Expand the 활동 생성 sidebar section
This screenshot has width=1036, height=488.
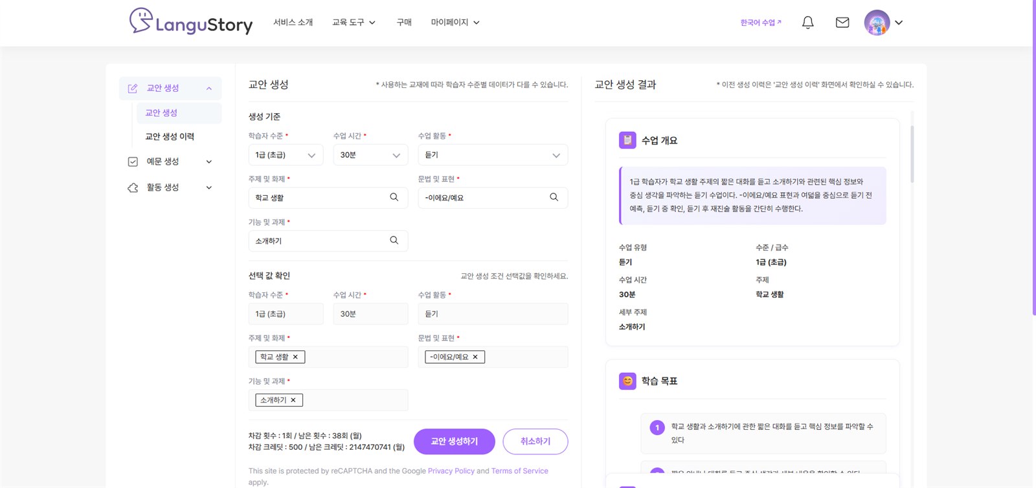pyautogui.click(x=209, y=187)
